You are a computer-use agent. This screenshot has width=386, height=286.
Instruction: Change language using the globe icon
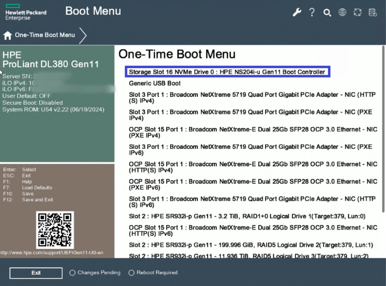(x=342, y=12)
